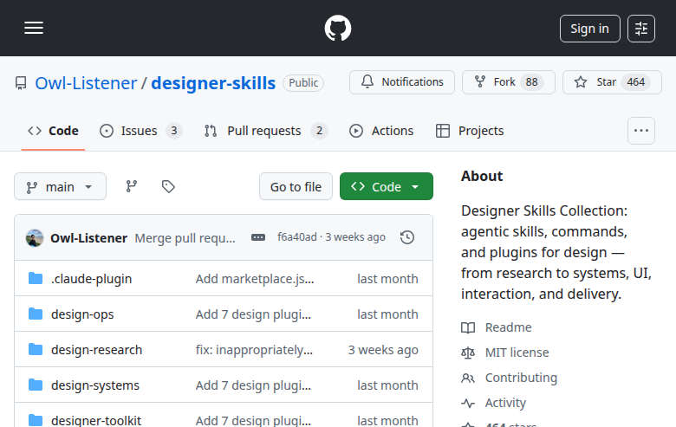Screen dimensions: 676x427
Task: Open the MIT license link
Action: 517,353
